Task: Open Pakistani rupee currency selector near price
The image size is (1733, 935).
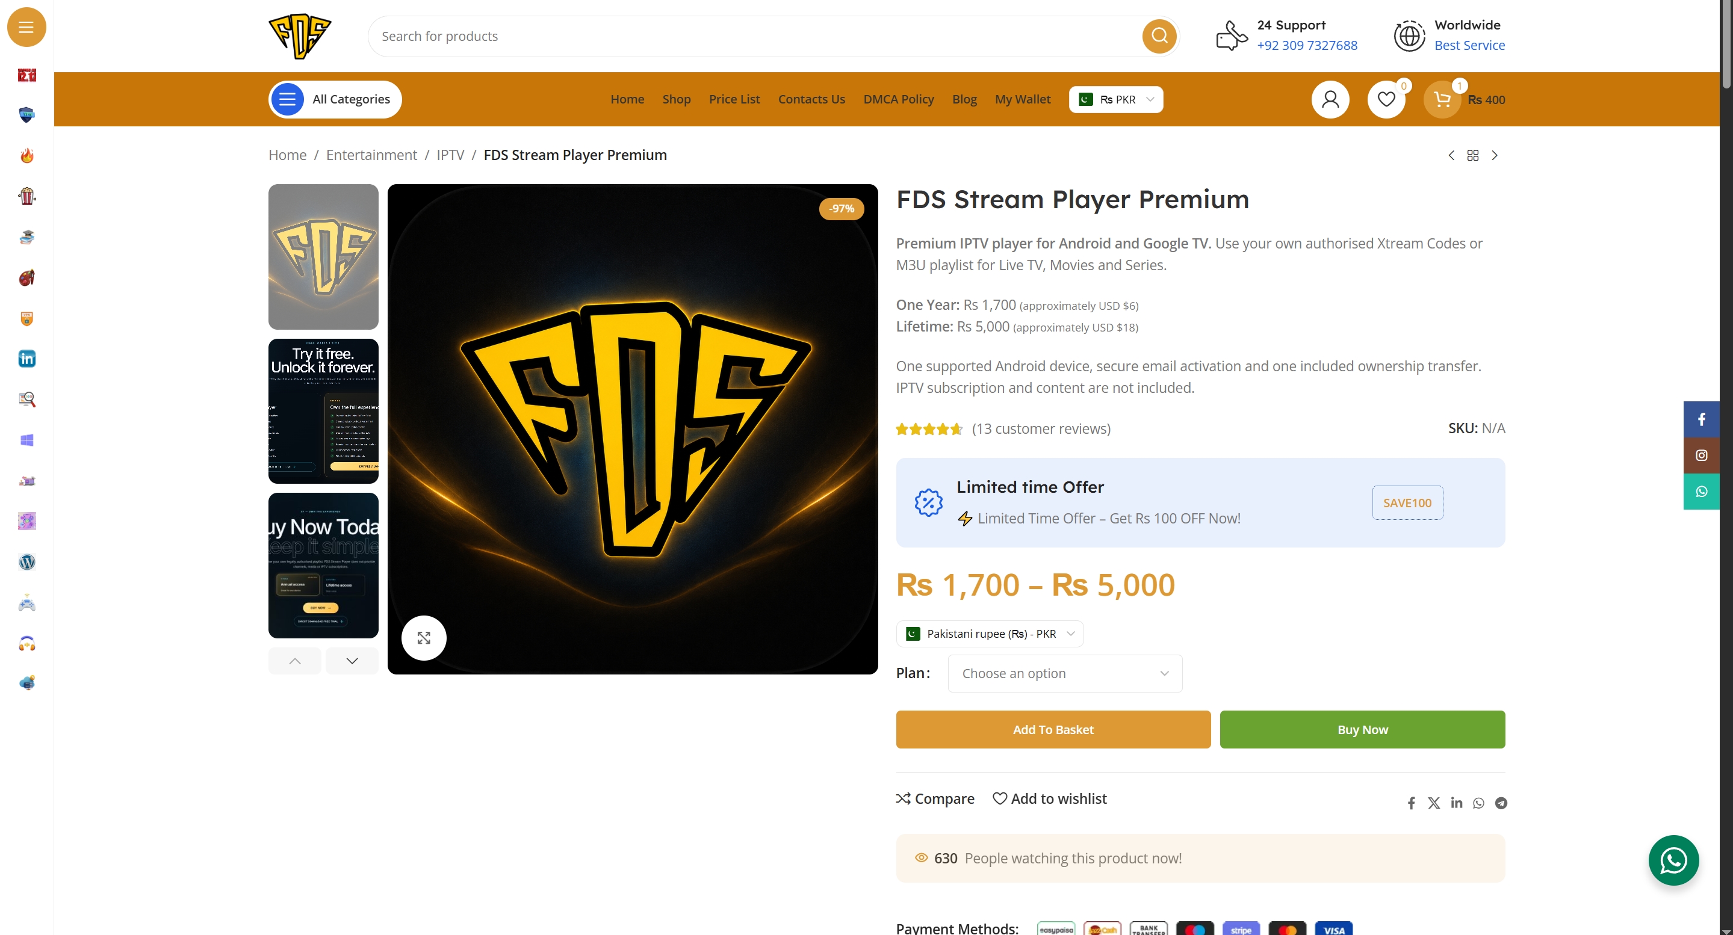Action: [x=990, y=634]
